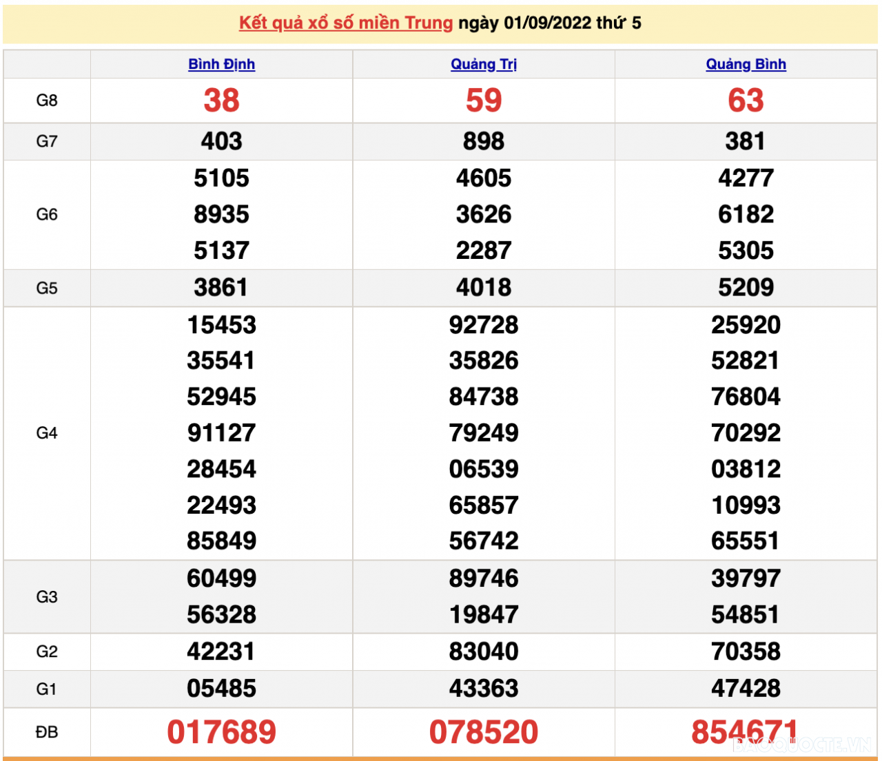Screen dimensions: 882x761
Task: Select the G7 row label
Action: coord(46,142)
